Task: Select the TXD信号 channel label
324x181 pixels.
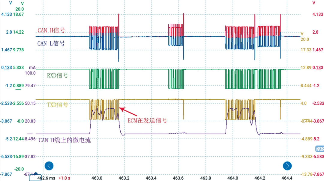Action: 58,105
